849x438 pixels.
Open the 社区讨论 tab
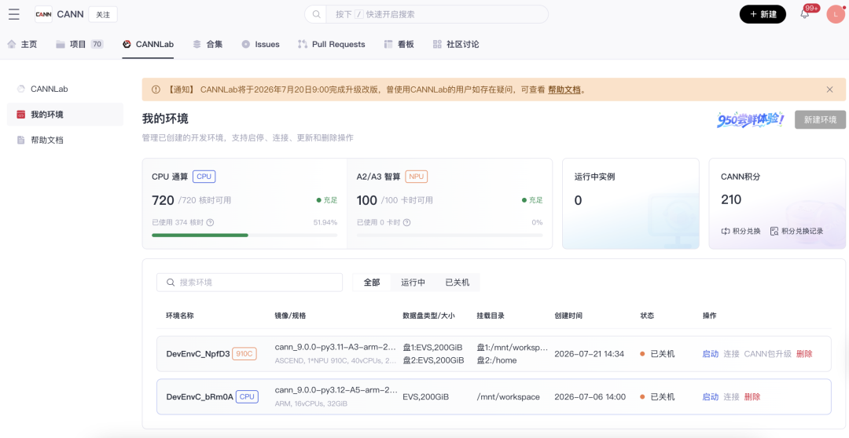click(456, 44)
